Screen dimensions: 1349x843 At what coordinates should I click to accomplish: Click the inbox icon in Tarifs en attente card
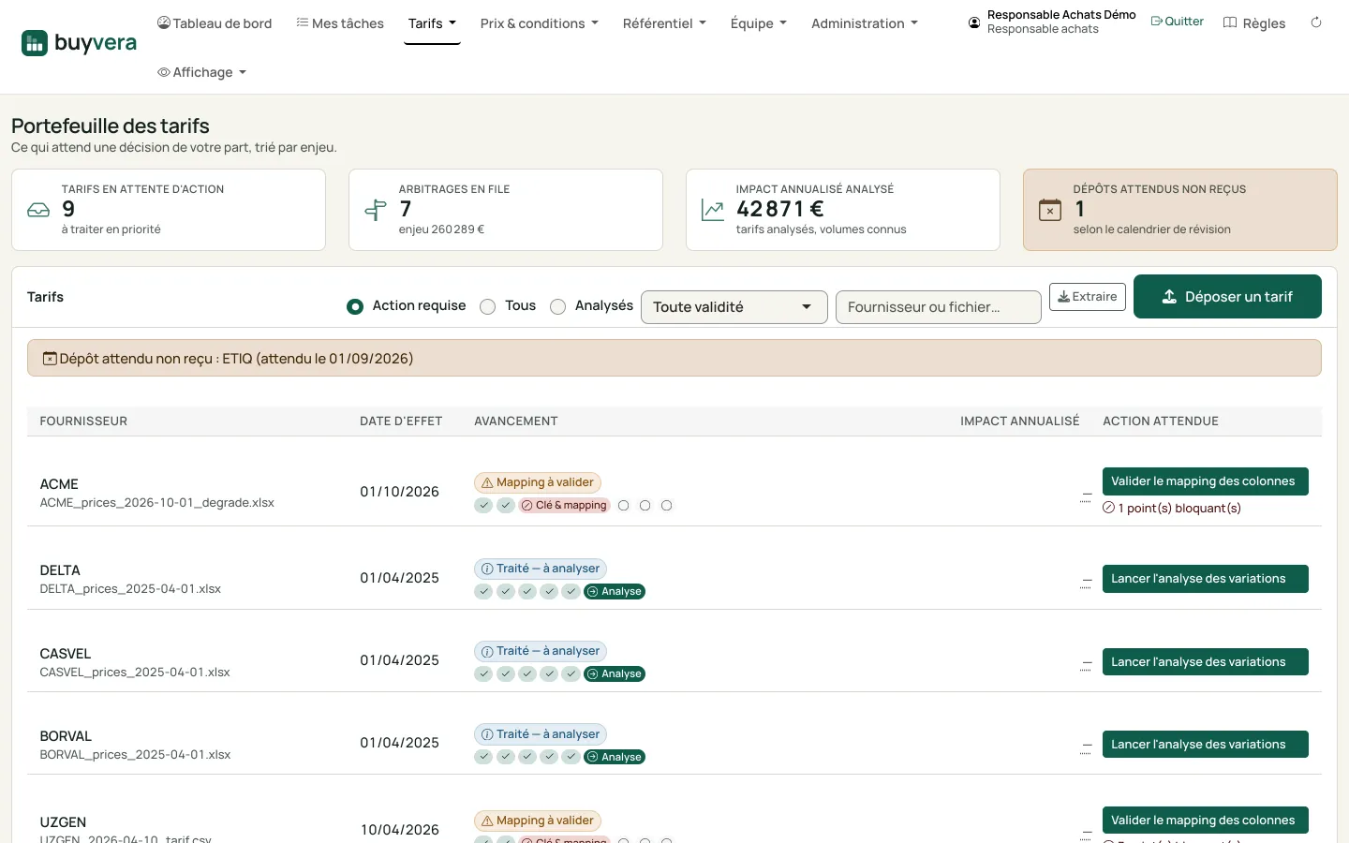pyautogui.click(x=38, y=210)
